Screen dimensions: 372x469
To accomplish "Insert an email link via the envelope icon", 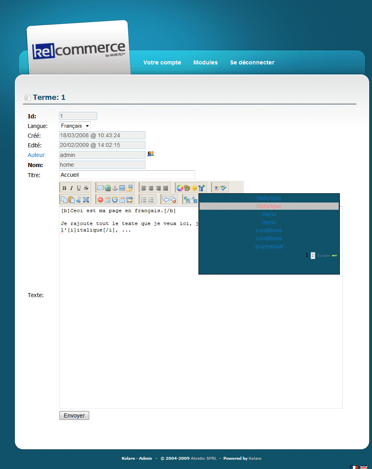I will coord(100,188).
